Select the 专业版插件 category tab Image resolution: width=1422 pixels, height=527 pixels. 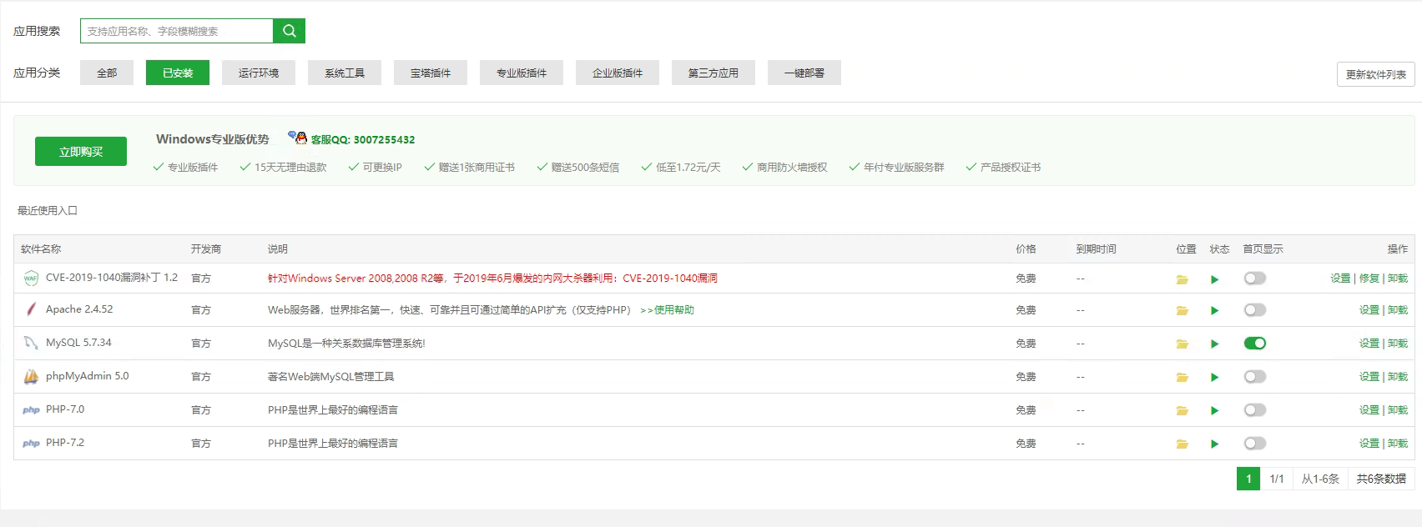click(x=522, y=73)
